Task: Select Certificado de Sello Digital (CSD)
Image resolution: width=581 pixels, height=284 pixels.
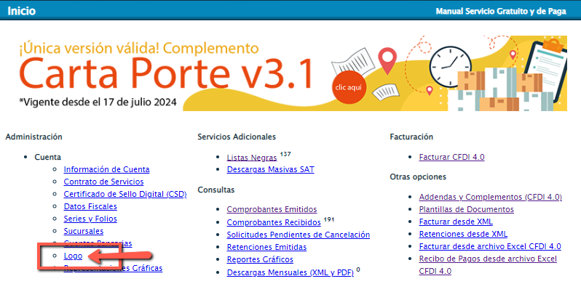Action: (x=125, y=194)
